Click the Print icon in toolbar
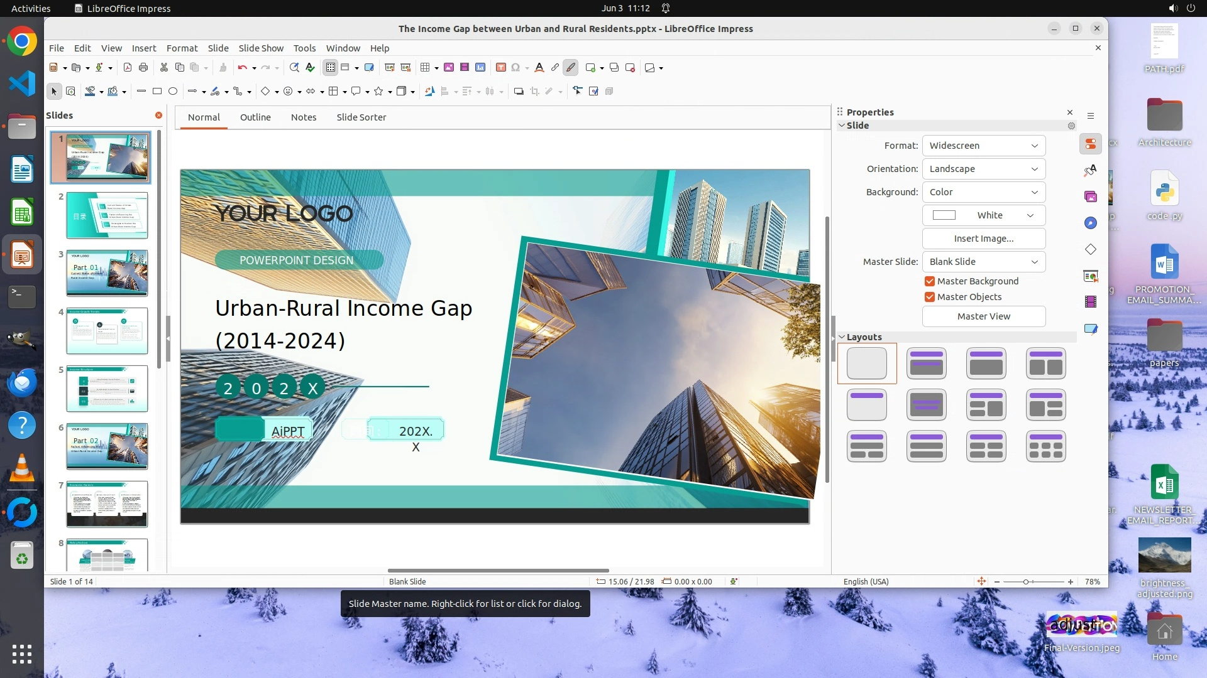This screenshot has width=1207, height=678. point(143,68)
